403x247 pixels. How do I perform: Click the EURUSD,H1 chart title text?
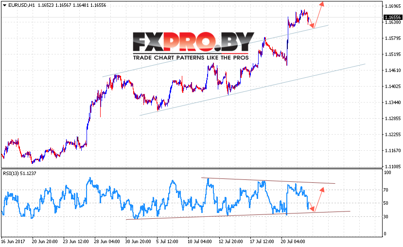(x=21, y=5)
